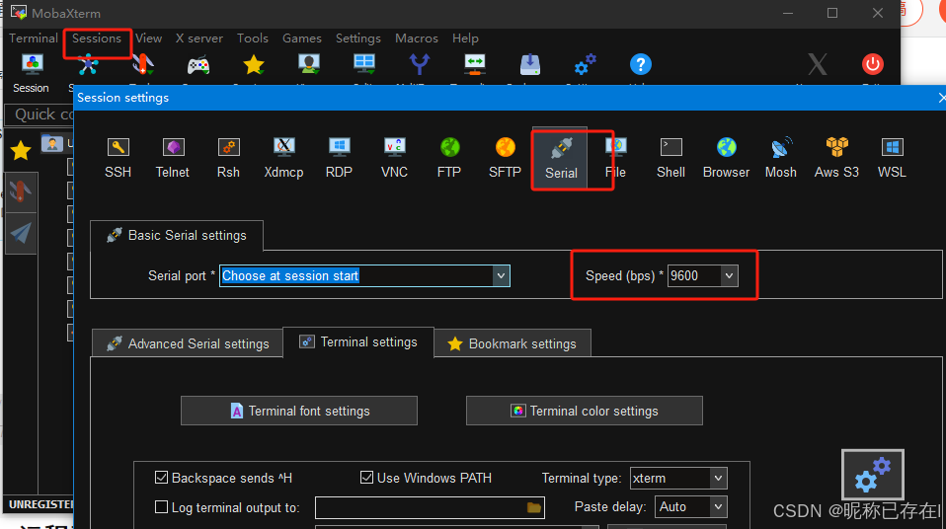The width and height of the screenshot is (946, 529).
Task: Click the Quick connect search field
Action: pyautogui.click(x=39, y=114)
